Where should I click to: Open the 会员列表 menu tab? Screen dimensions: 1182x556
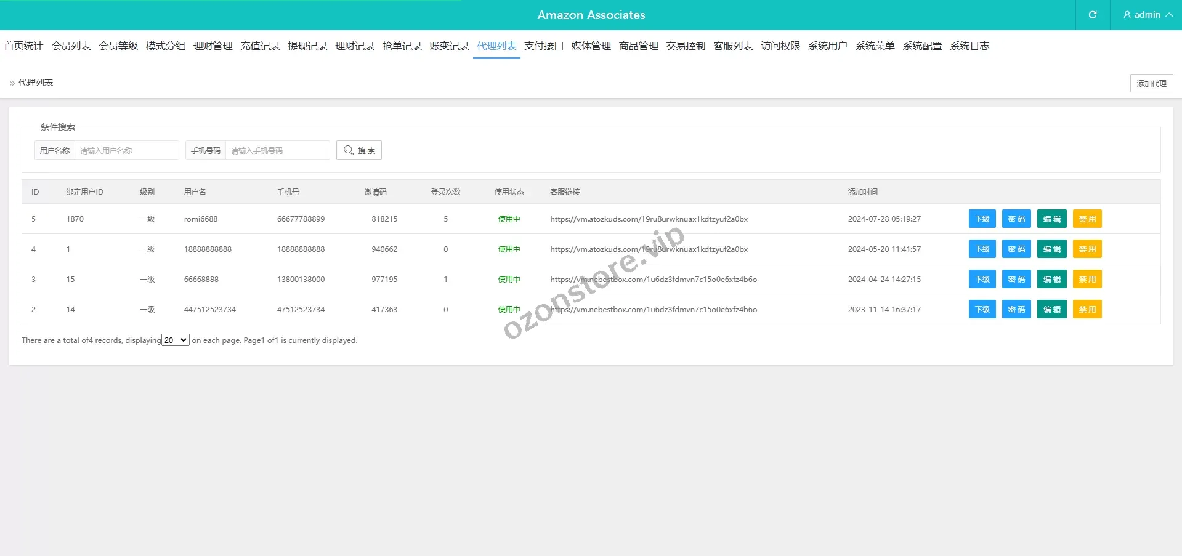coord(71,46)
